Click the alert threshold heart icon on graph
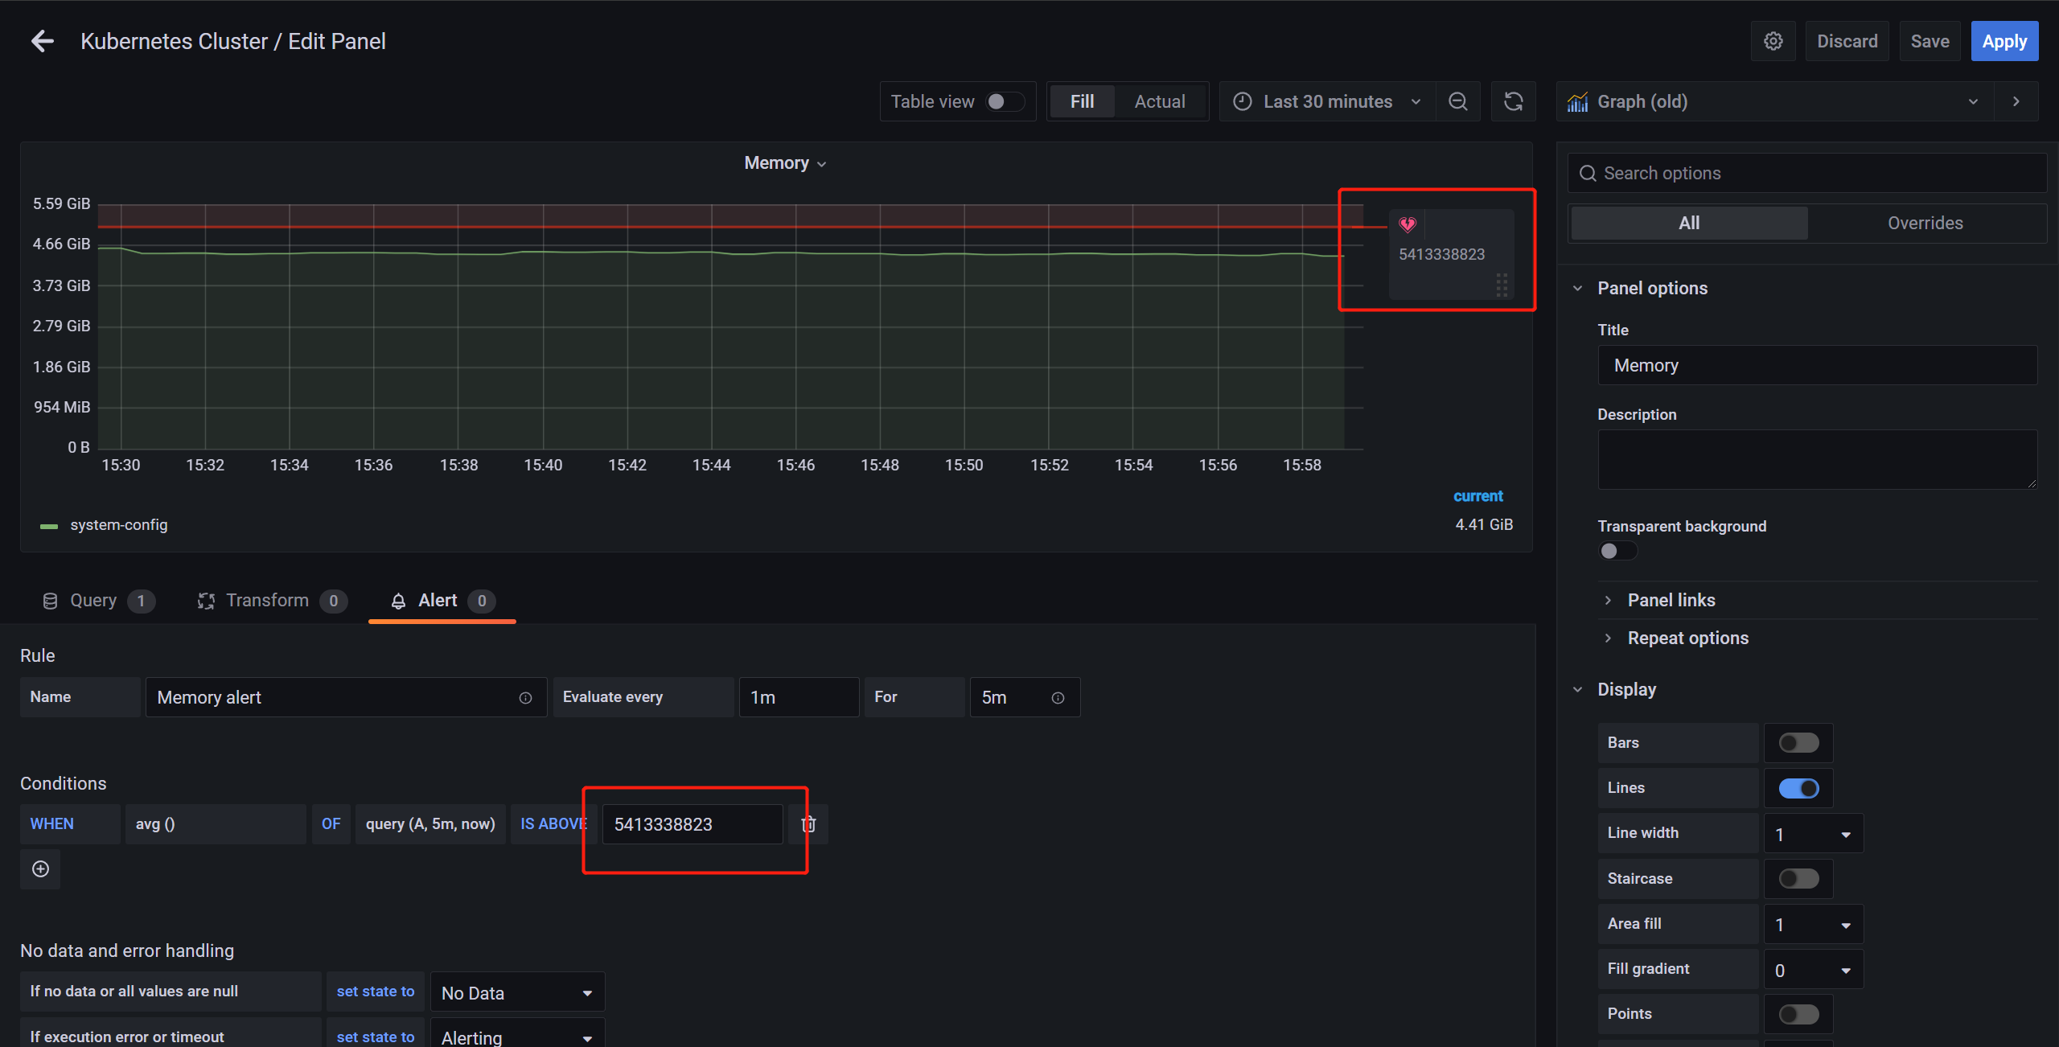 (x=1407, y=224)
